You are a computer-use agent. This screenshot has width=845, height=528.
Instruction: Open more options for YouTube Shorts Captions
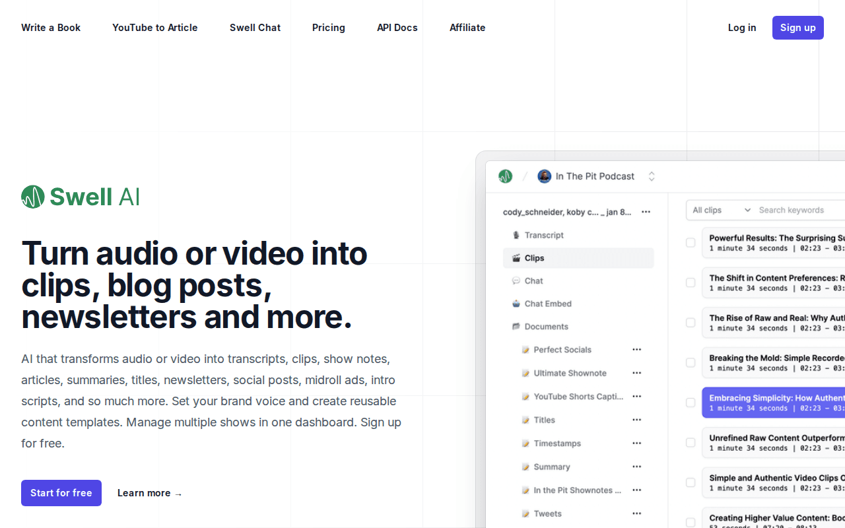637,397
